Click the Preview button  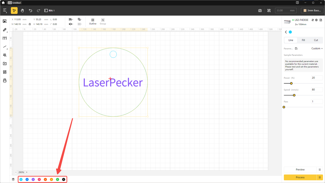coord(300,170)
